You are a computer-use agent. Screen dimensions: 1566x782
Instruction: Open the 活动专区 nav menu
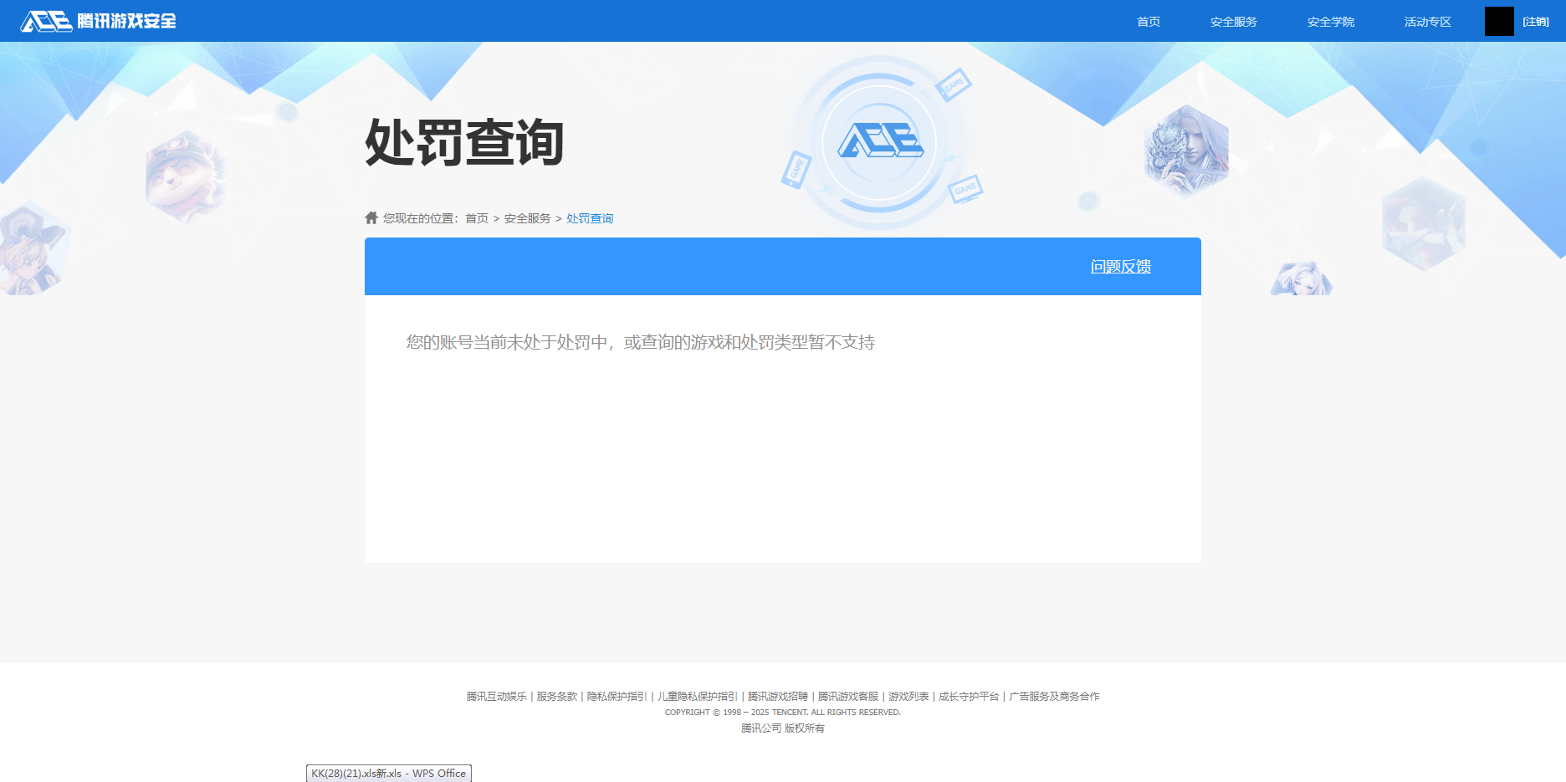click(1427, 22)
